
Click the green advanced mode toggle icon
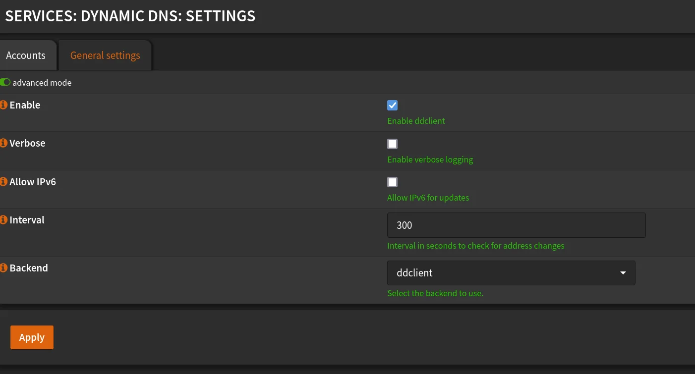5,82
